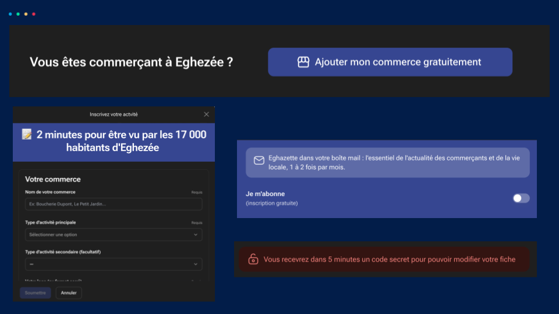This screenshot has width=559, height=314.
Task: Click "Ajouter mon commerce gratuitement" button text
Action: click(398, 62)
